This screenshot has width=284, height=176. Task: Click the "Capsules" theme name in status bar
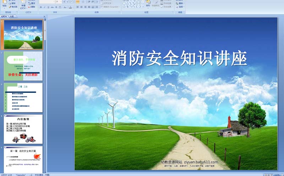coord(21,175)
